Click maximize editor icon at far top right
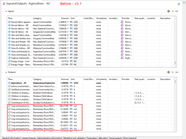The image size is (186, 139). pyautogui.click(x=184, y=3)
